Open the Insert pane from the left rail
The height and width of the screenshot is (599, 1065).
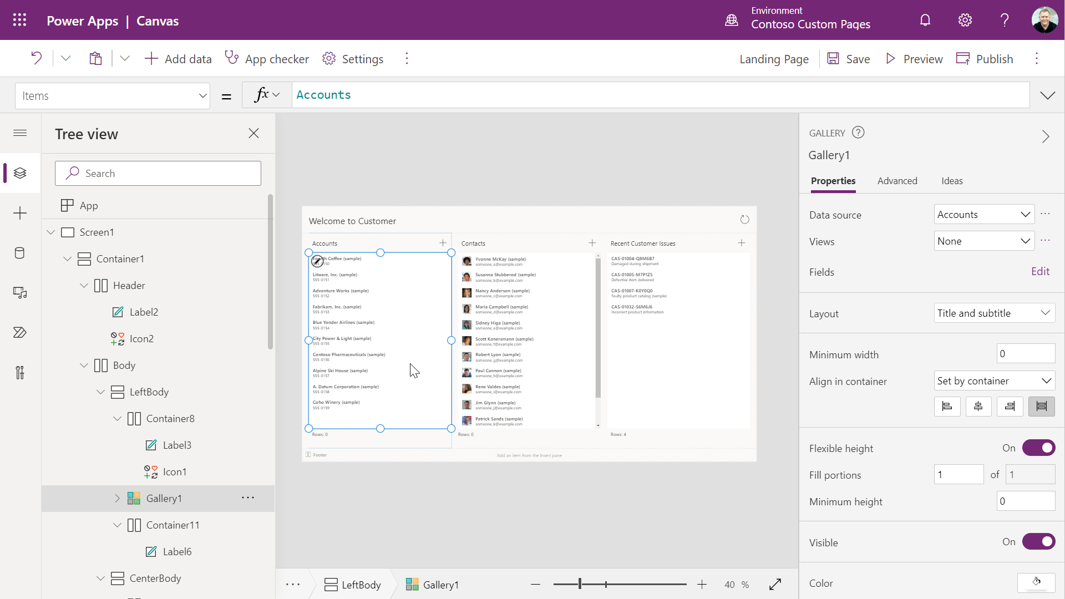click(x=20, y=213)
